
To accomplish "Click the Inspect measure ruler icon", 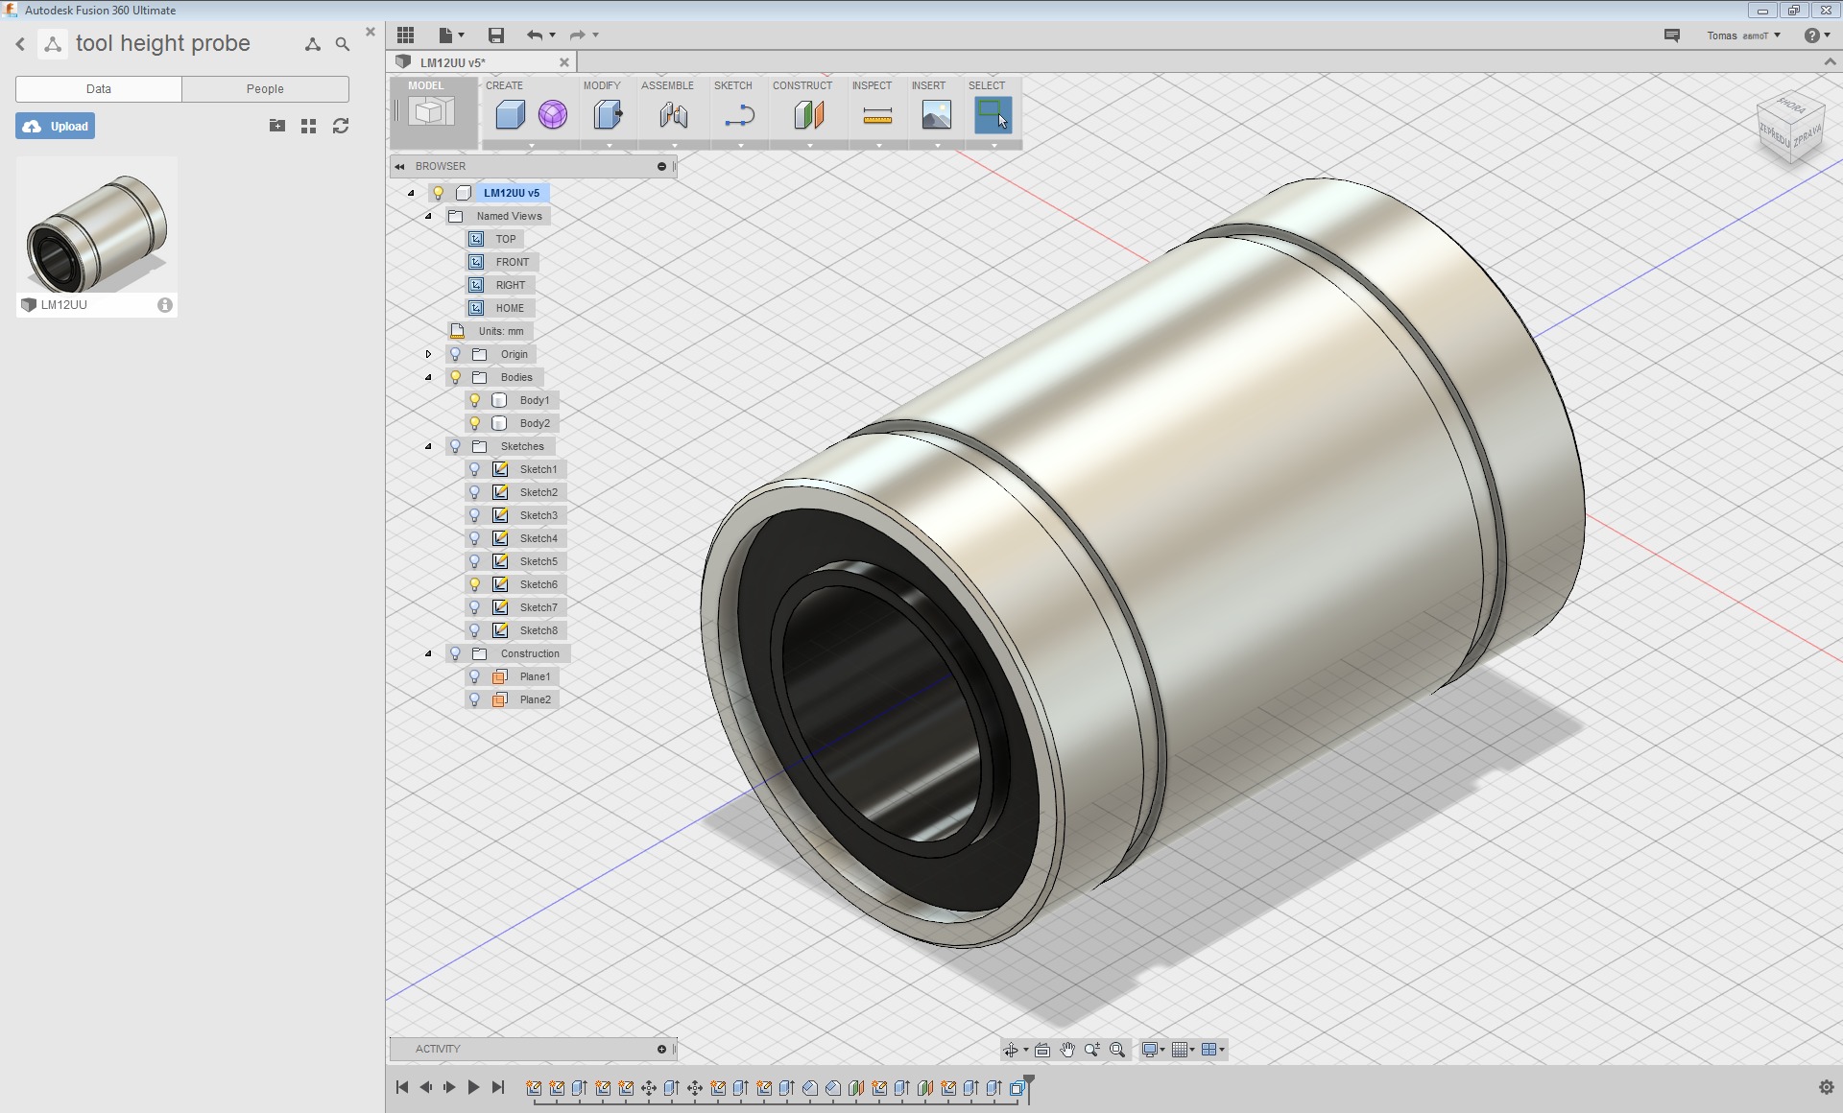I will (x=877, y=116).
